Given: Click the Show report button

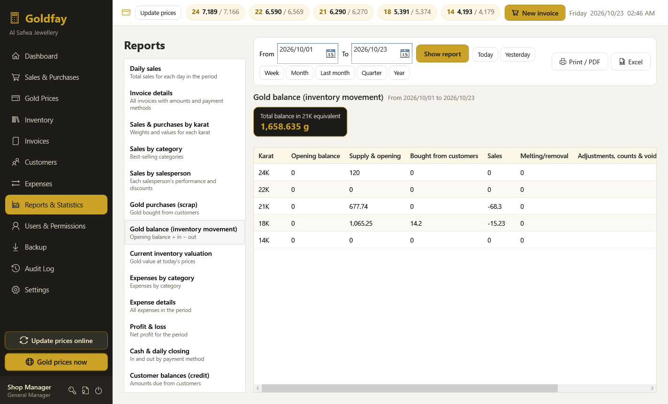Looking at the screenshot, I should (x=442, y=54).
